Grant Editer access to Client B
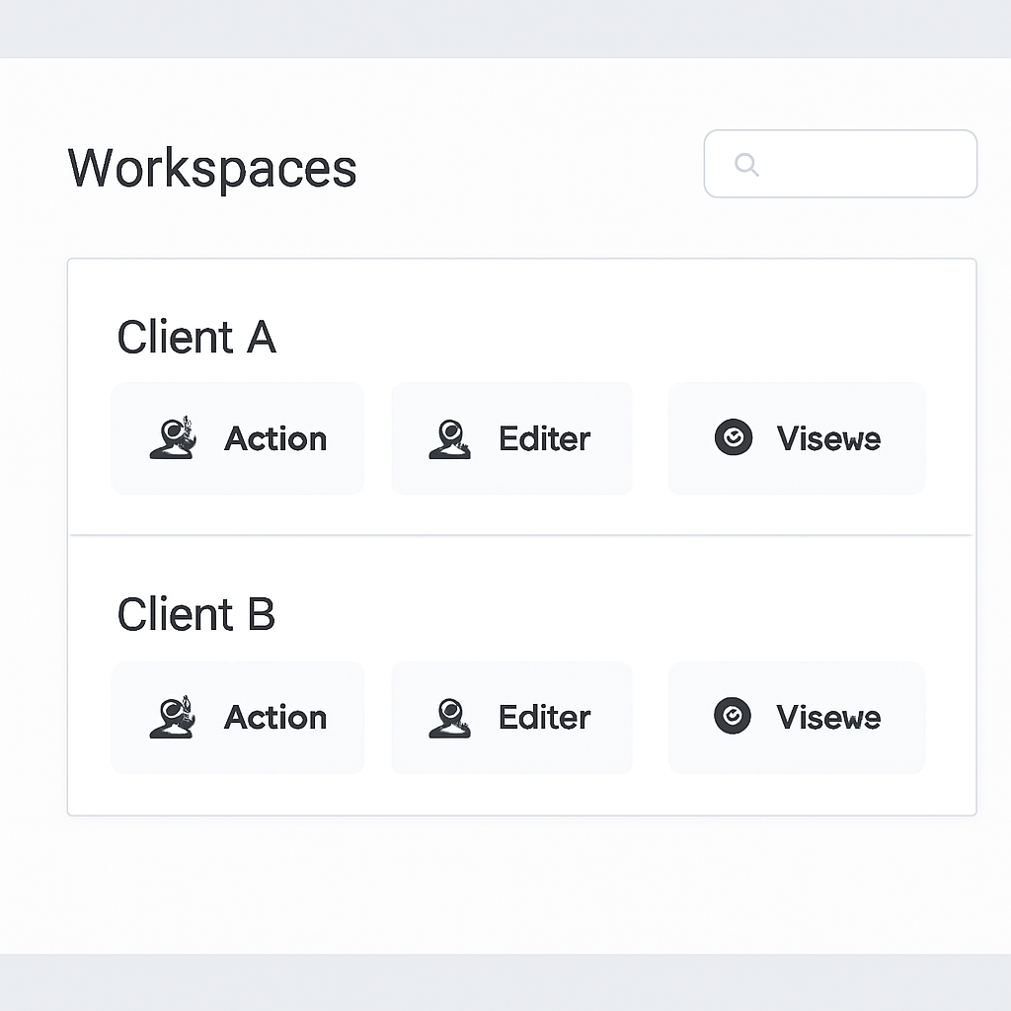The height and width of the screenshot is (1011, 1011). coord(511,718)
